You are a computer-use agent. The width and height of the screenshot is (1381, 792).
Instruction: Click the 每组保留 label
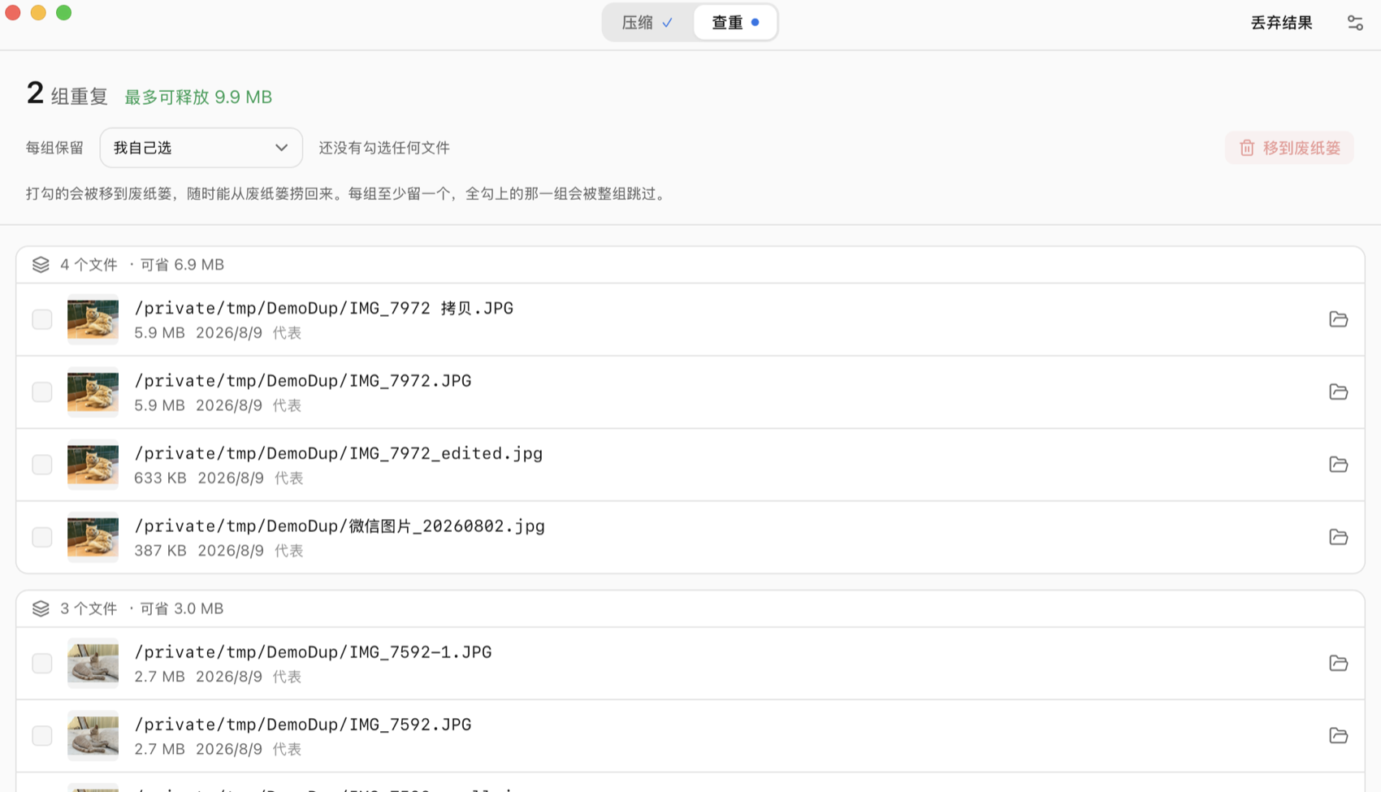[54, 148]
